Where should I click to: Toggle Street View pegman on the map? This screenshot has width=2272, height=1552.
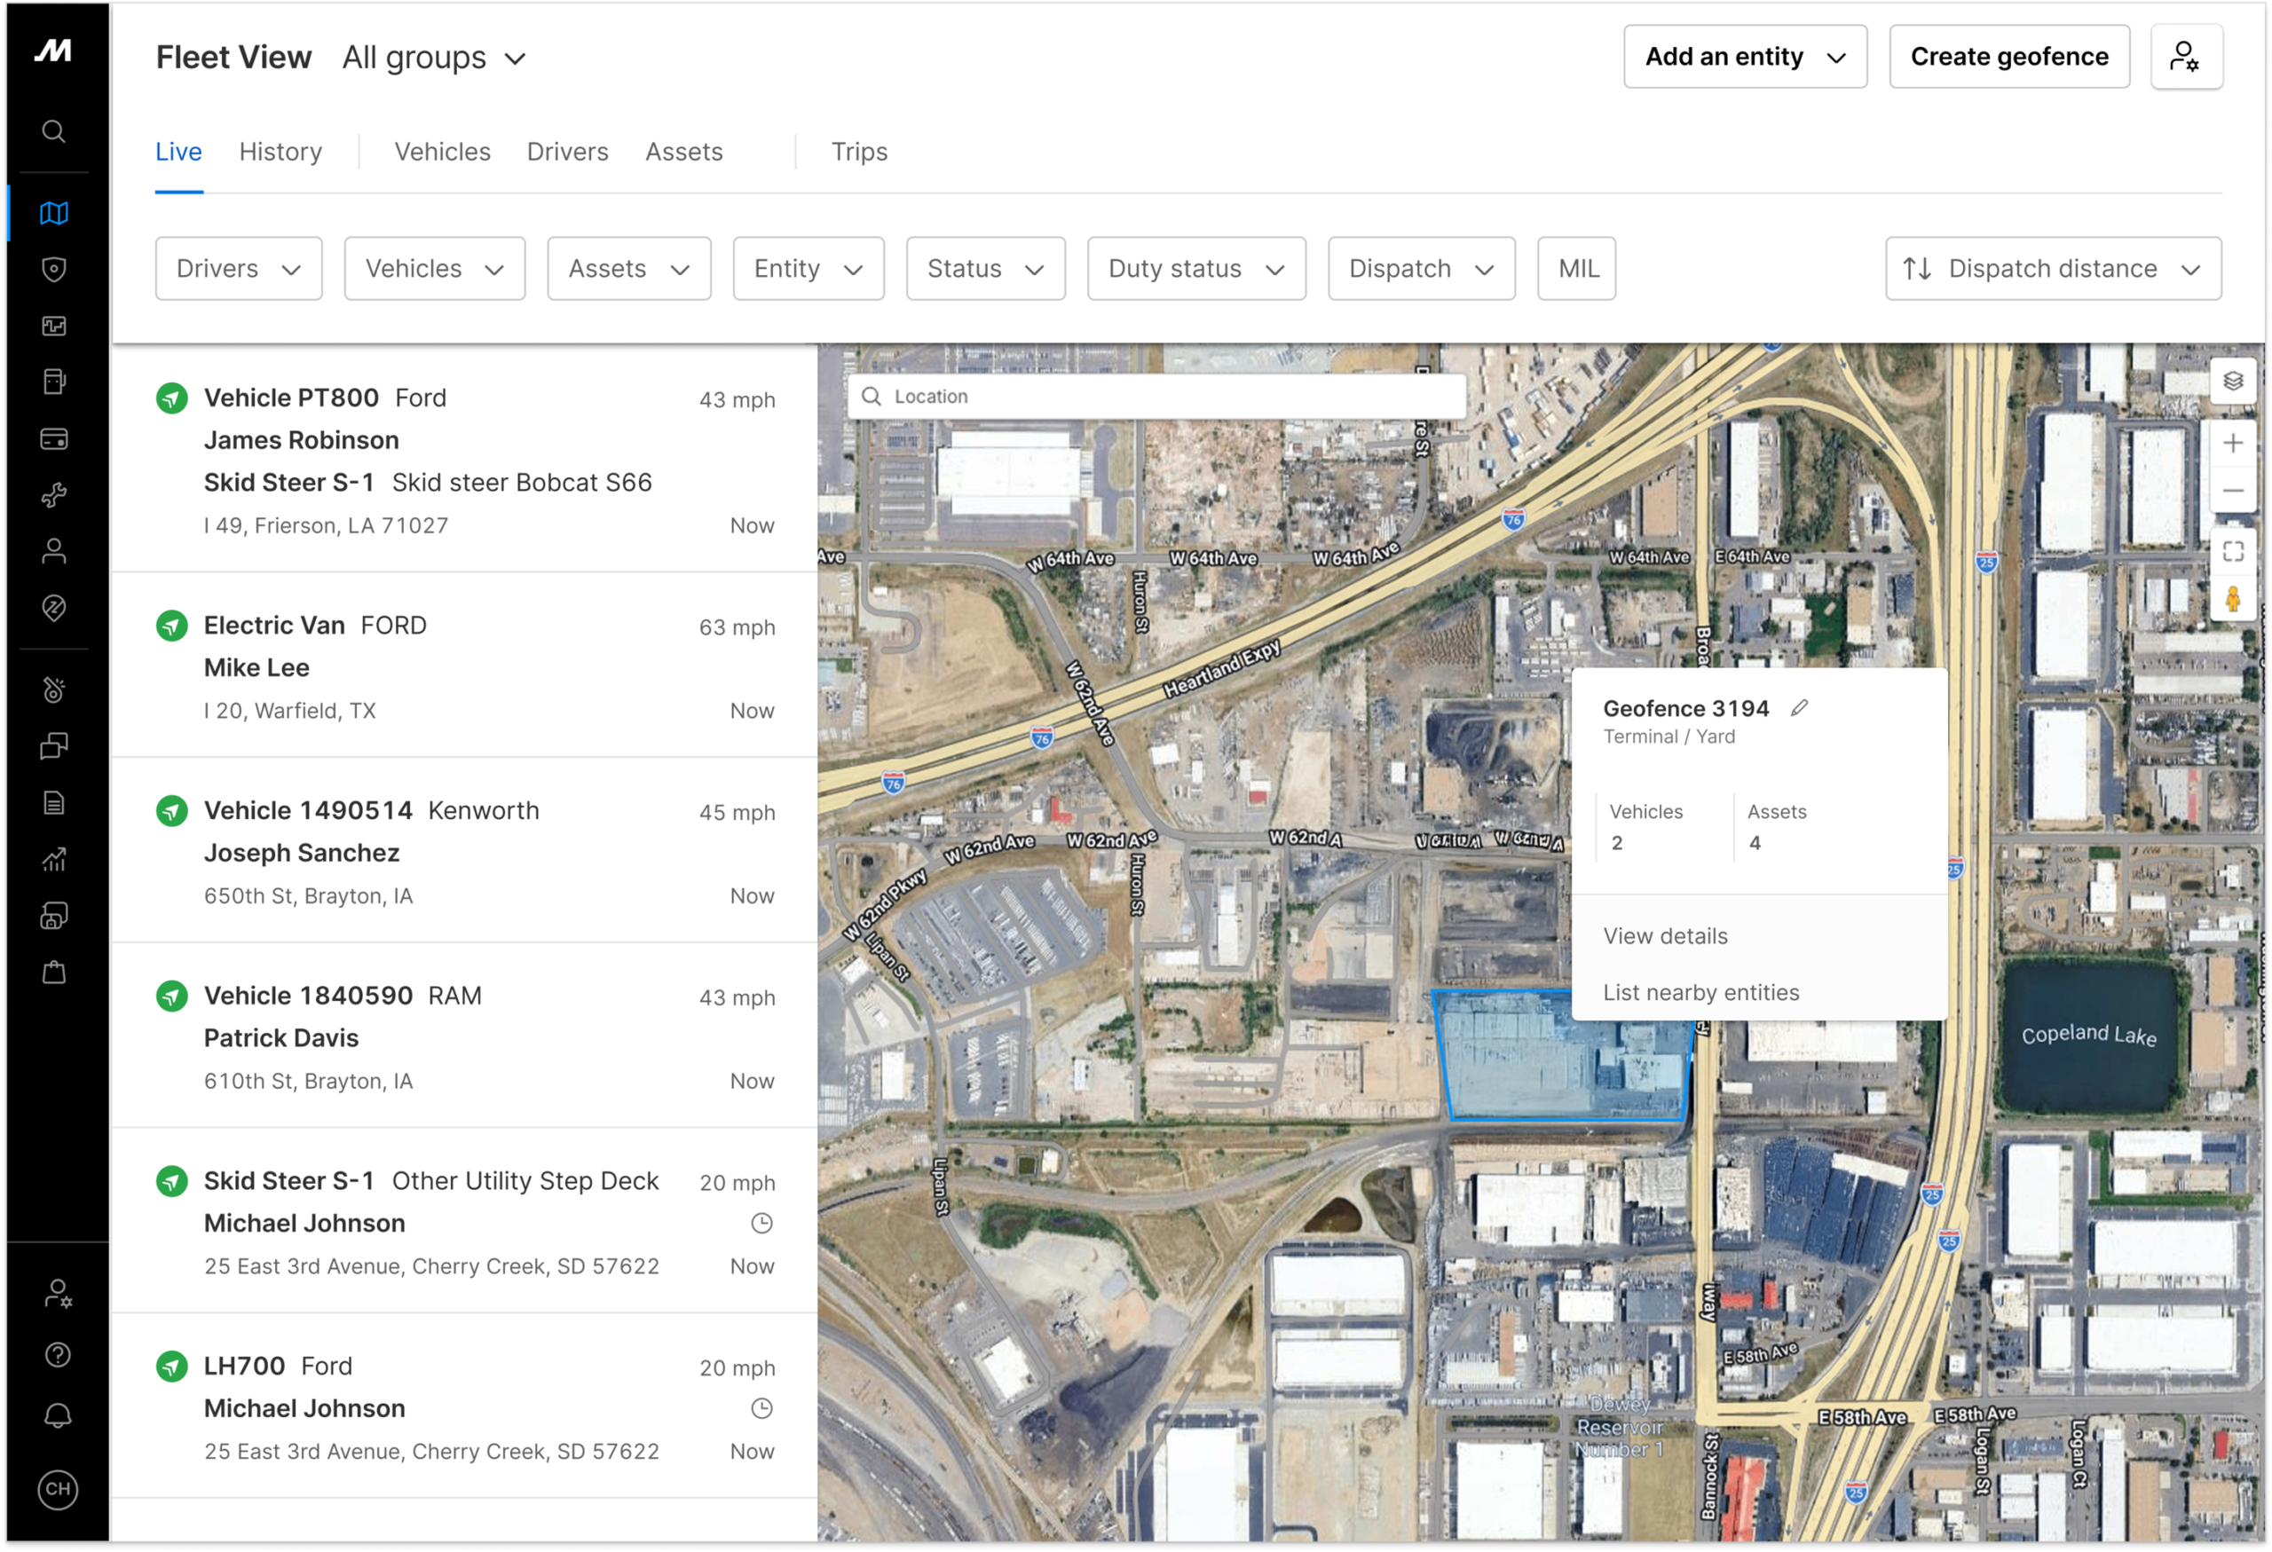tap(2235, 598)
